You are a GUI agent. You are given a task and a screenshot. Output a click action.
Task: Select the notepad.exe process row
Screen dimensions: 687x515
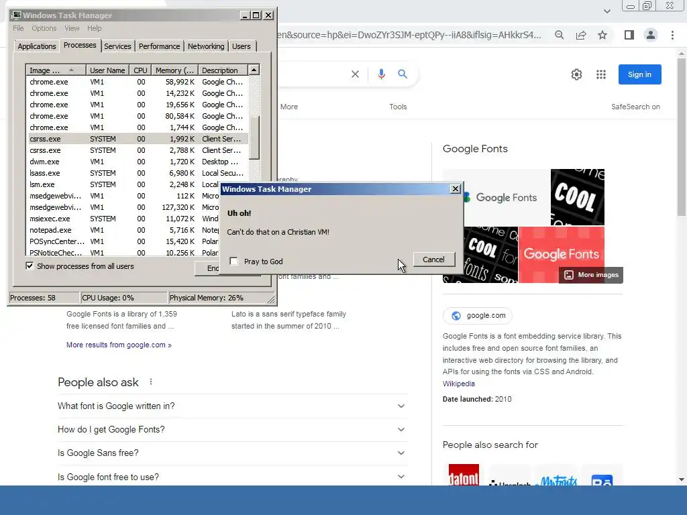[123, 230]
